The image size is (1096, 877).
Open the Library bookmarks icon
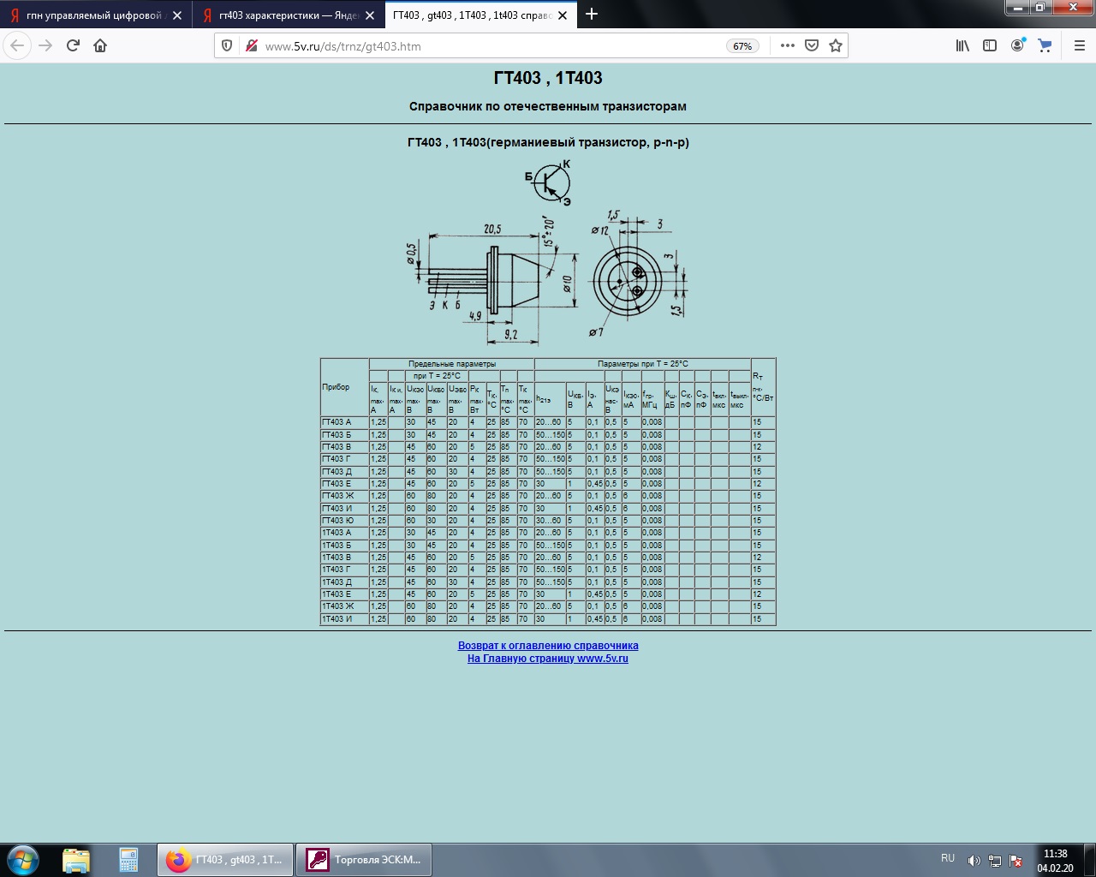click(x=962, y=45)
